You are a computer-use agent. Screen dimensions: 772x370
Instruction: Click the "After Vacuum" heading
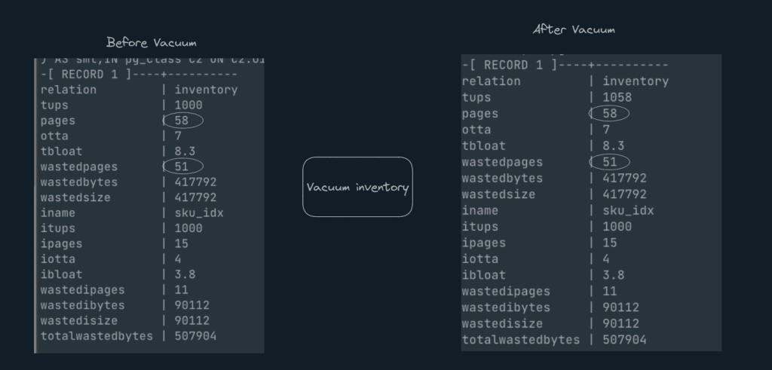click(x=574, y=30)
